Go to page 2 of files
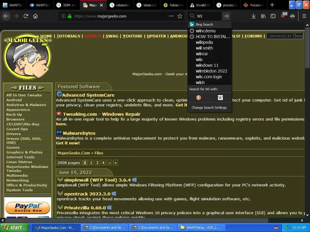 (91, 163)
